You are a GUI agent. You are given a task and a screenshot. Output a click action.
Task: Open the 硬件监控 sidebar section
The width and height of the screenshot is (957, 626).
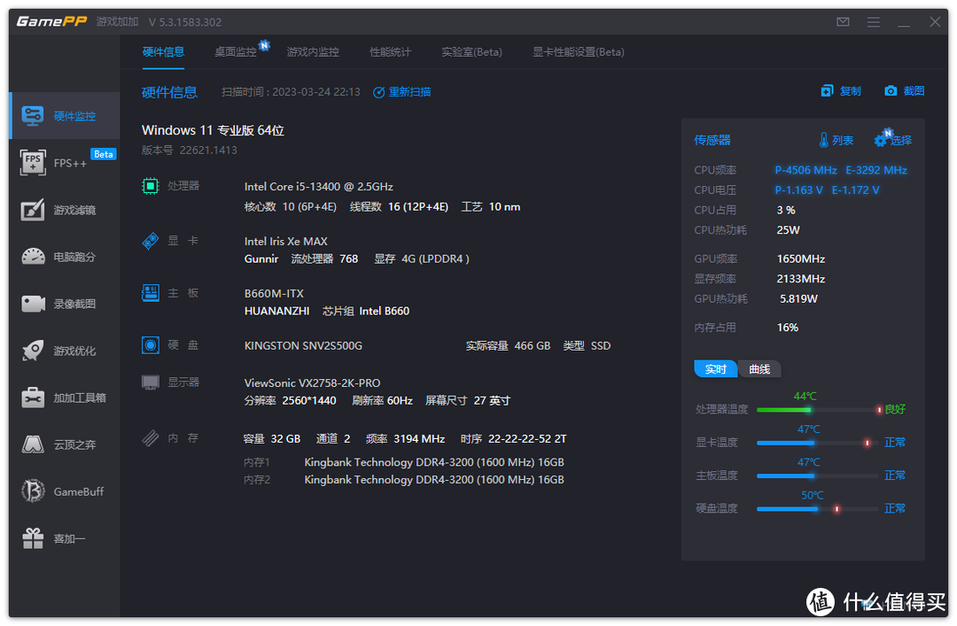tap(66, 116)
